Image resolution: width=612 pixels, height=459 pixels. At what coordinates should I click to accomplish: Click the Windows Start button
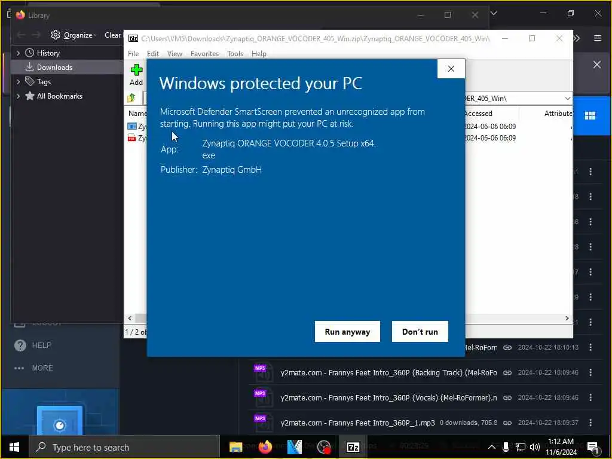tap(14, 447)
